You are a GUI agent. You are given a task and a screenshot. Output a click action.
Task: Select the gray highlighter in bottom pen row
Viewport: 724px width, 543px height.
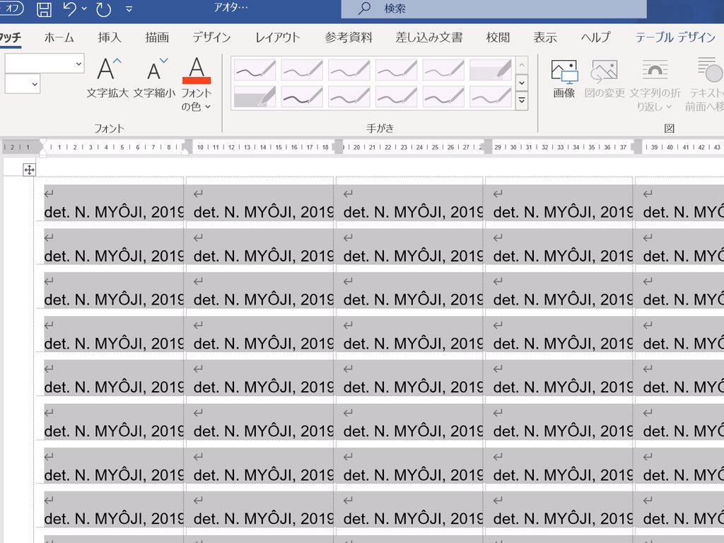click(x=255, y=97)
